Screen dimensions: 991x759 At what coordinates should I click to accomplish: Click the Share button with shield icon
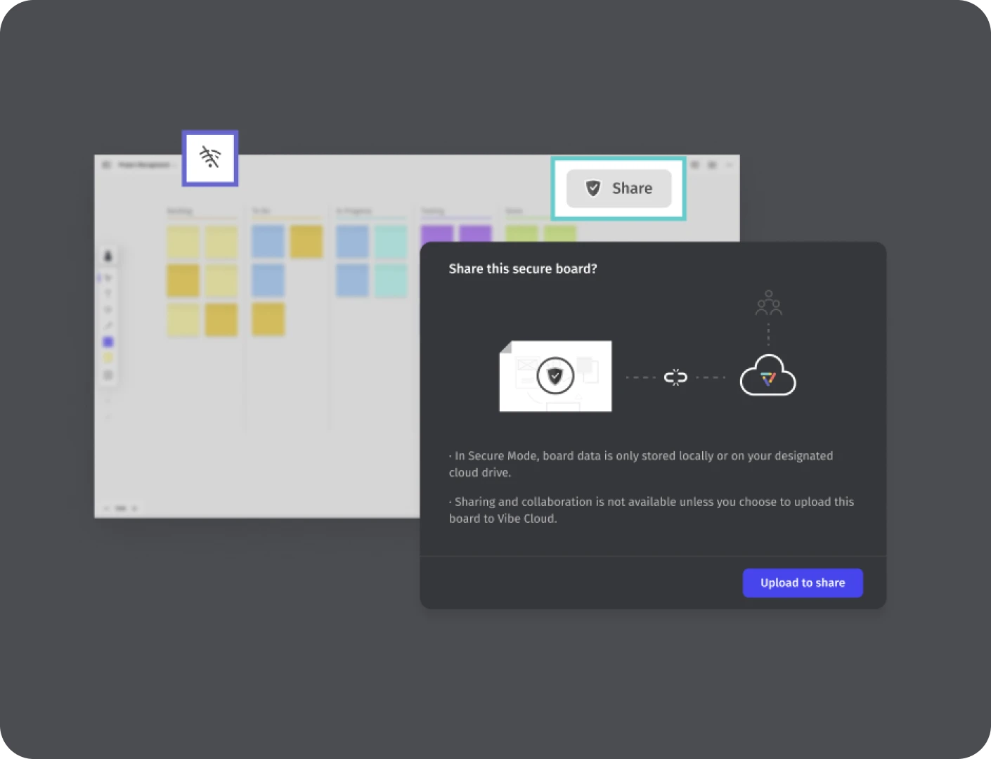[x=618, y=188]
